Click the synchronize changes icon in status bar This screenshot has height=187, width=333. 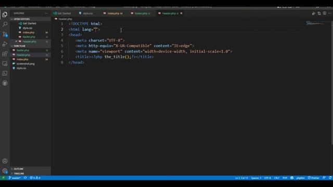(25, 178)
